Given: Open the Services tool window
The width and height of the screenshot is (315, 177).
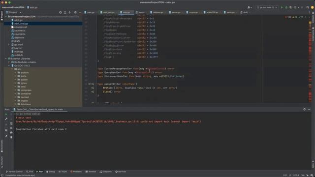Looking at the screenshot, I should pos(121,172).
